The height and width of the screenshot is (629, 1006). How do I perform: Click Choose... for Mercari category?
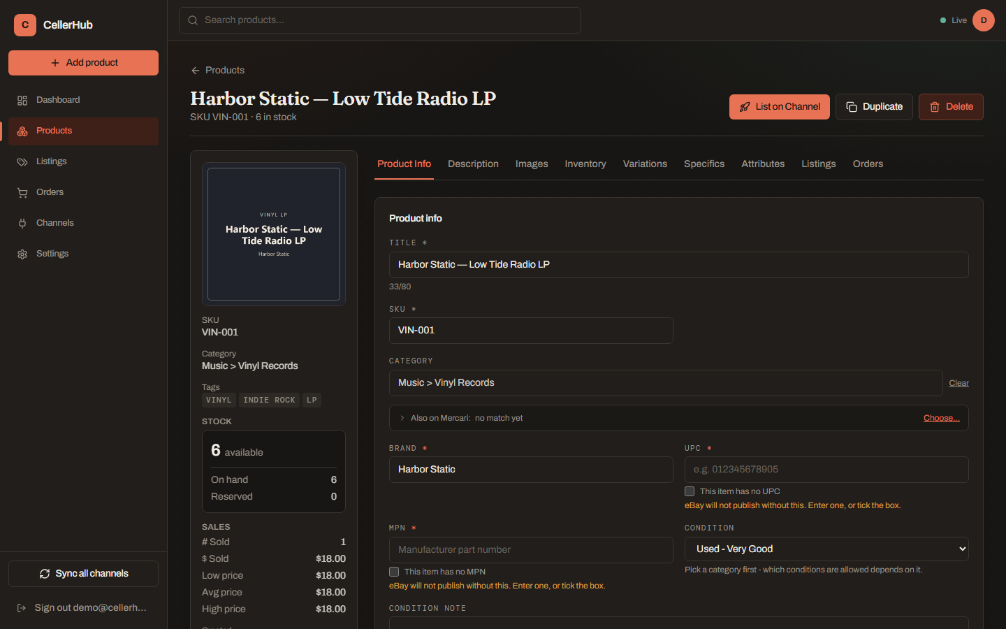tap(942, 418)
